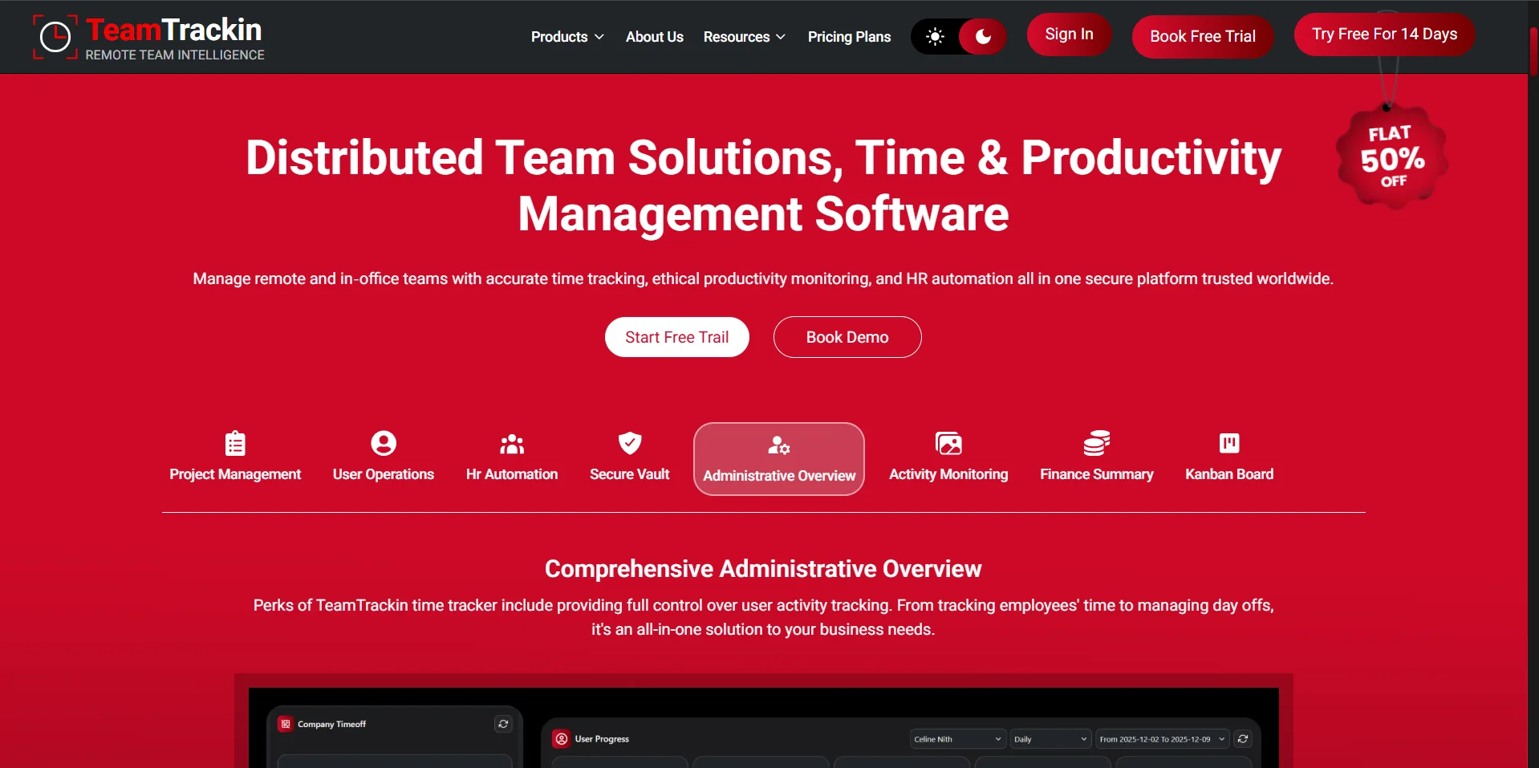Open the About Us menu item

tap(654, 37)
